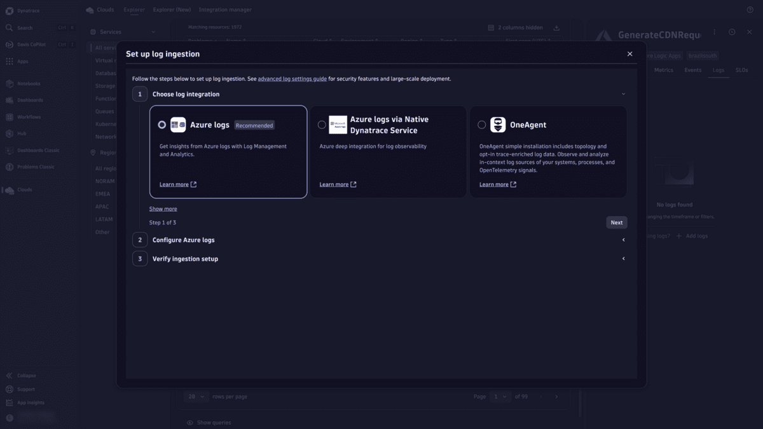Click the Next button in step 1

(x=615, y=222)
